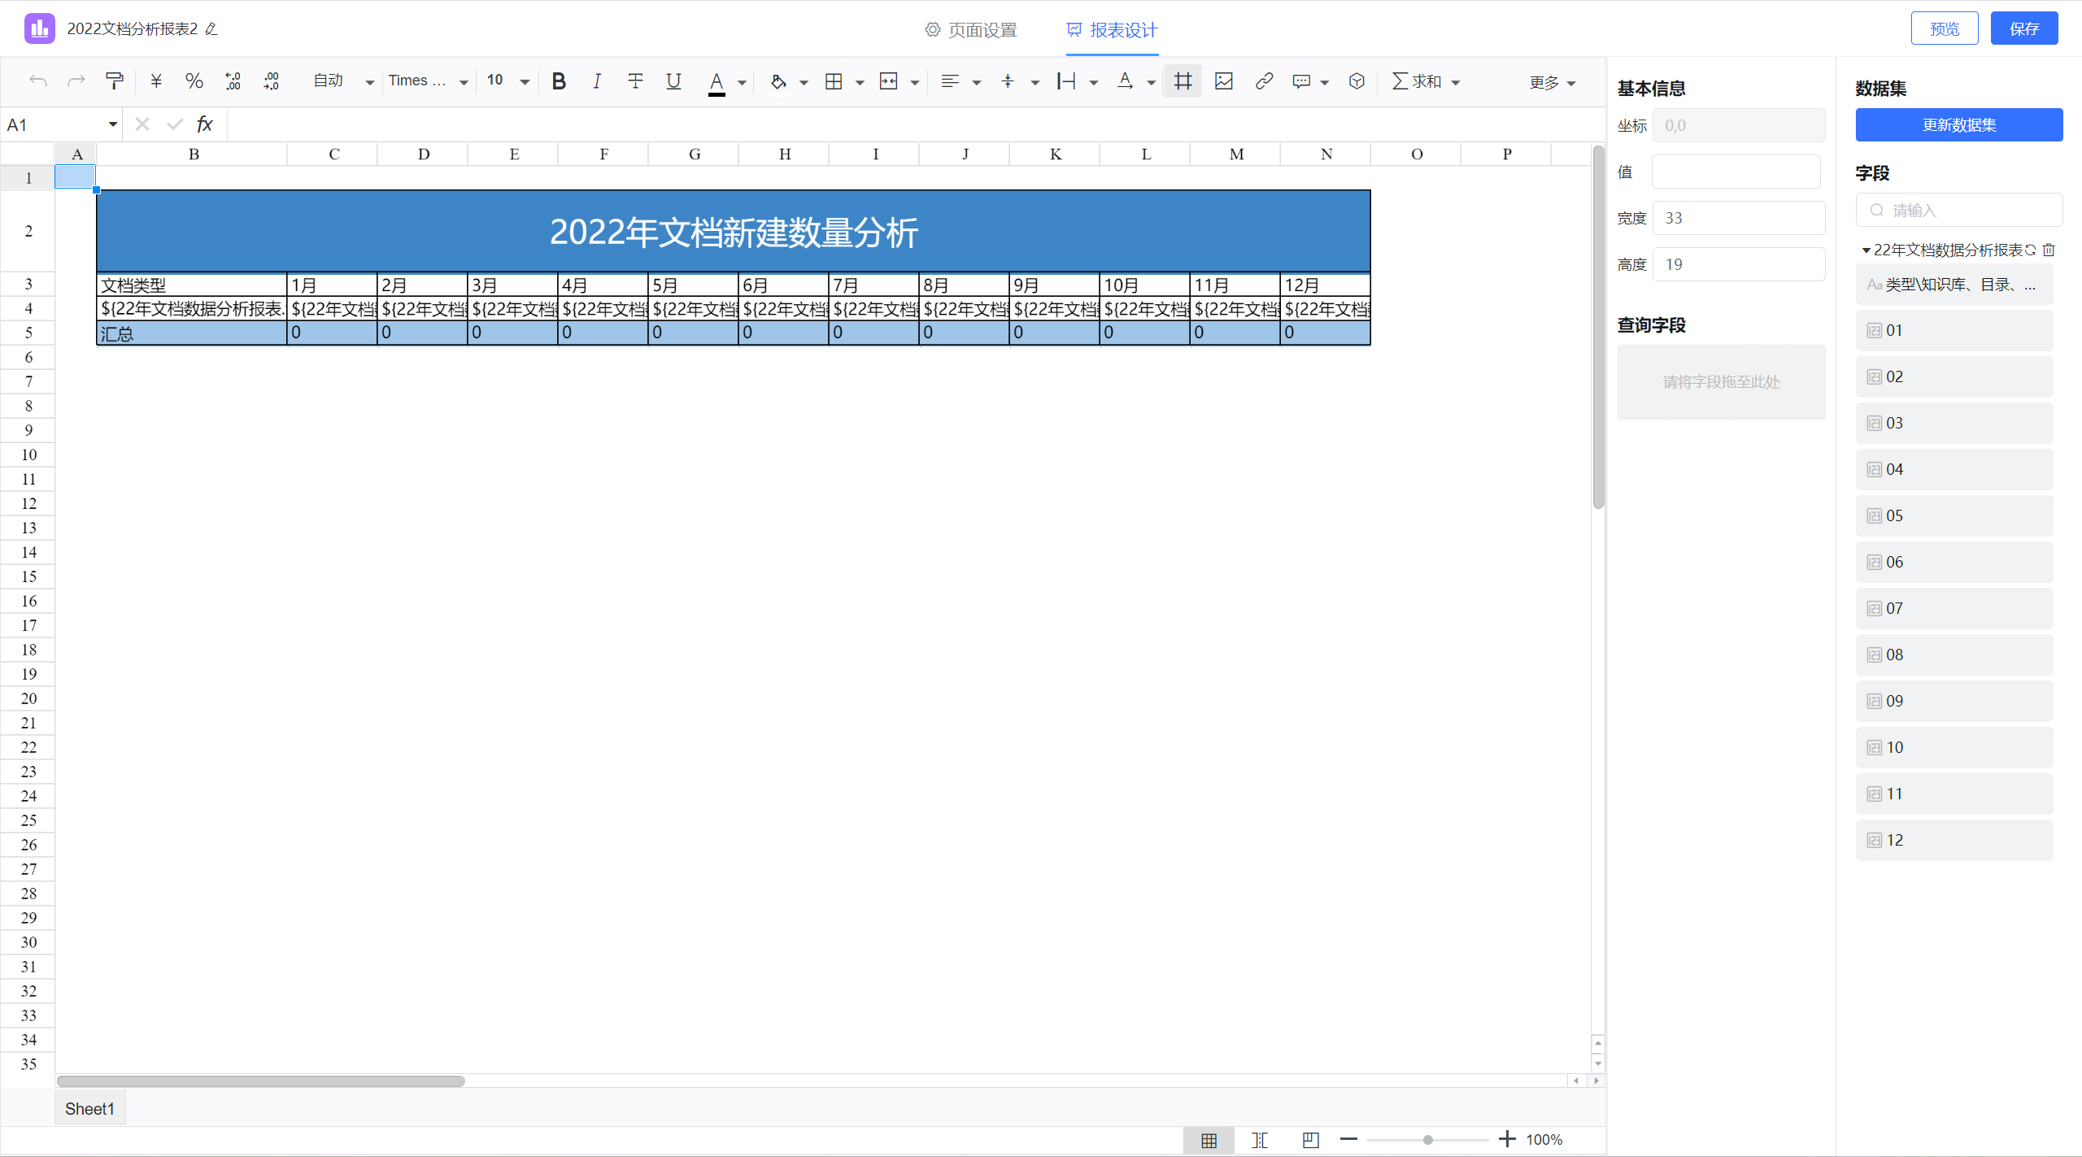The height and width of the screenshot is (1157, 2082).
Task: Click the comment bubble icon
Action: point(1301,81)
